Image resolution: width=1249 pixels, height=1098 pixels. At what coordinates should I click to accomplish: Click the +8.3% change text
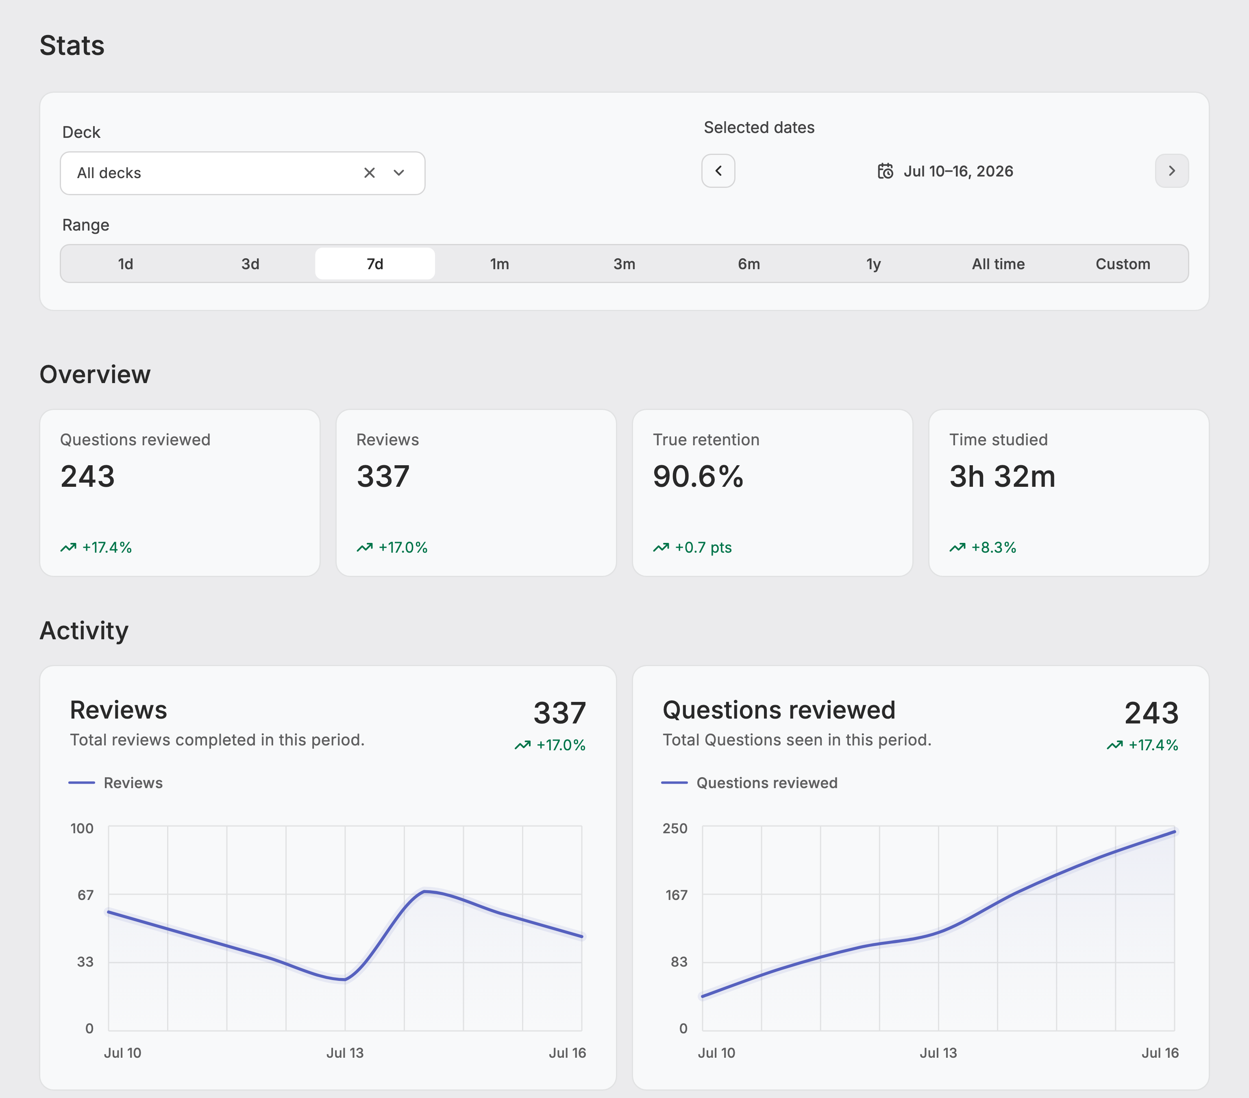tap(994, 547)
